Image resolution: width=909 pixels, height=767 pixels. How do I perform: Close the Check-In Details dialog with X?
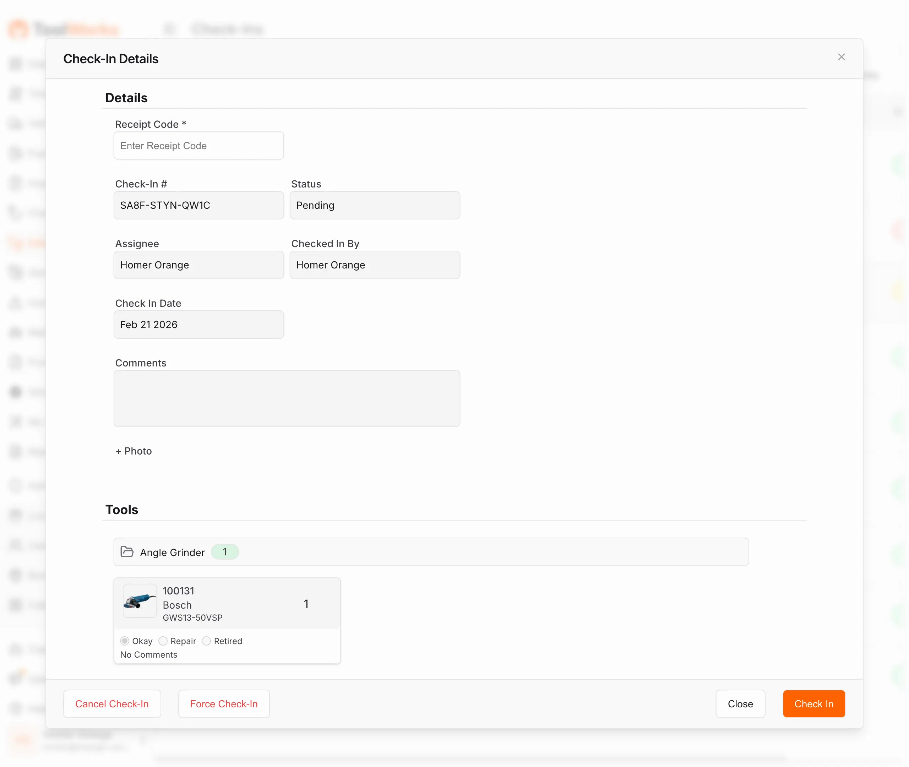coord(841,57)
